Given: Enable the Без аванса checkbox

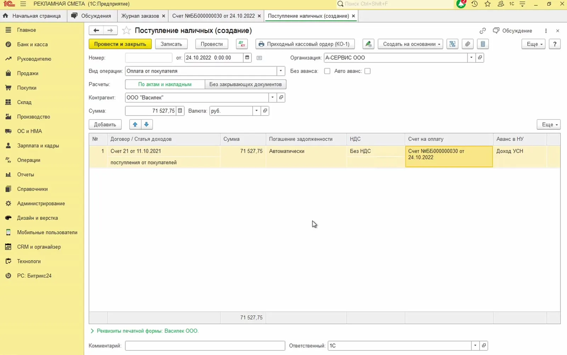Looking at the screenshot, I should point(327,71).
